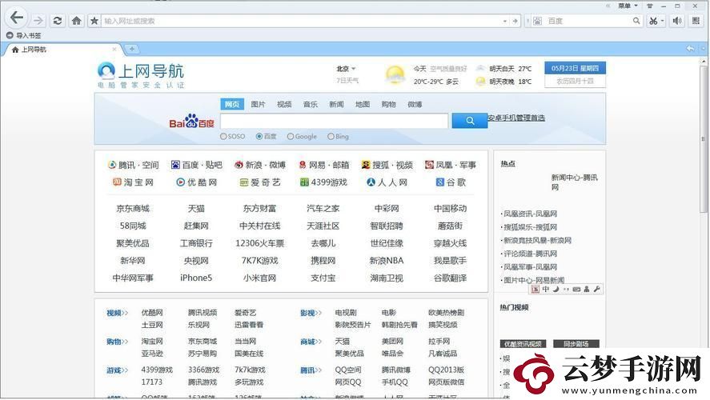Viewport: 710px width, 400px height.
Task: Open a new tab with plus button
Action: pos(132,49)
